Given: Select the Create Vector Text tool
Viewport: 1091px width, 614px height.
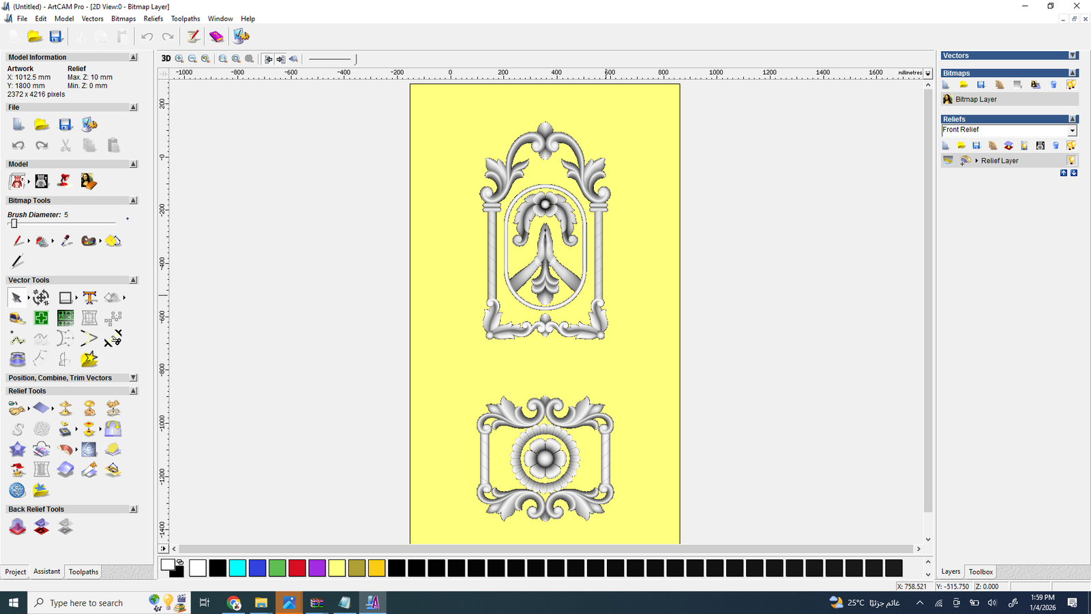Looking at the screenshot, I should [89, 297].
